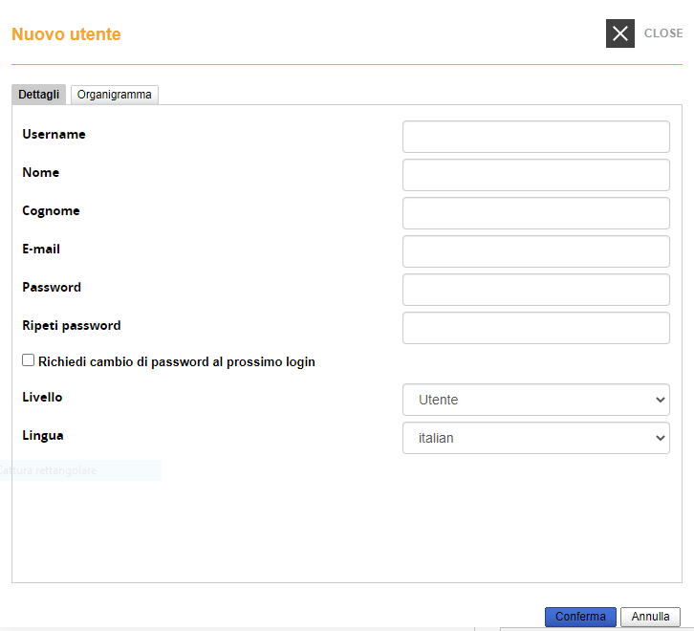Click the gray CLOSE text link
The height and width of the screenshot is (631, 694).
point(663,33)
